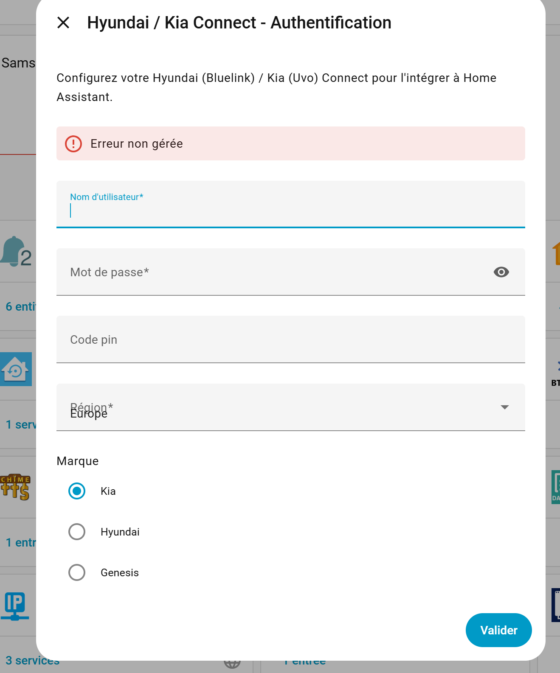Click the notification bell icon

click(x=13, y=251)
